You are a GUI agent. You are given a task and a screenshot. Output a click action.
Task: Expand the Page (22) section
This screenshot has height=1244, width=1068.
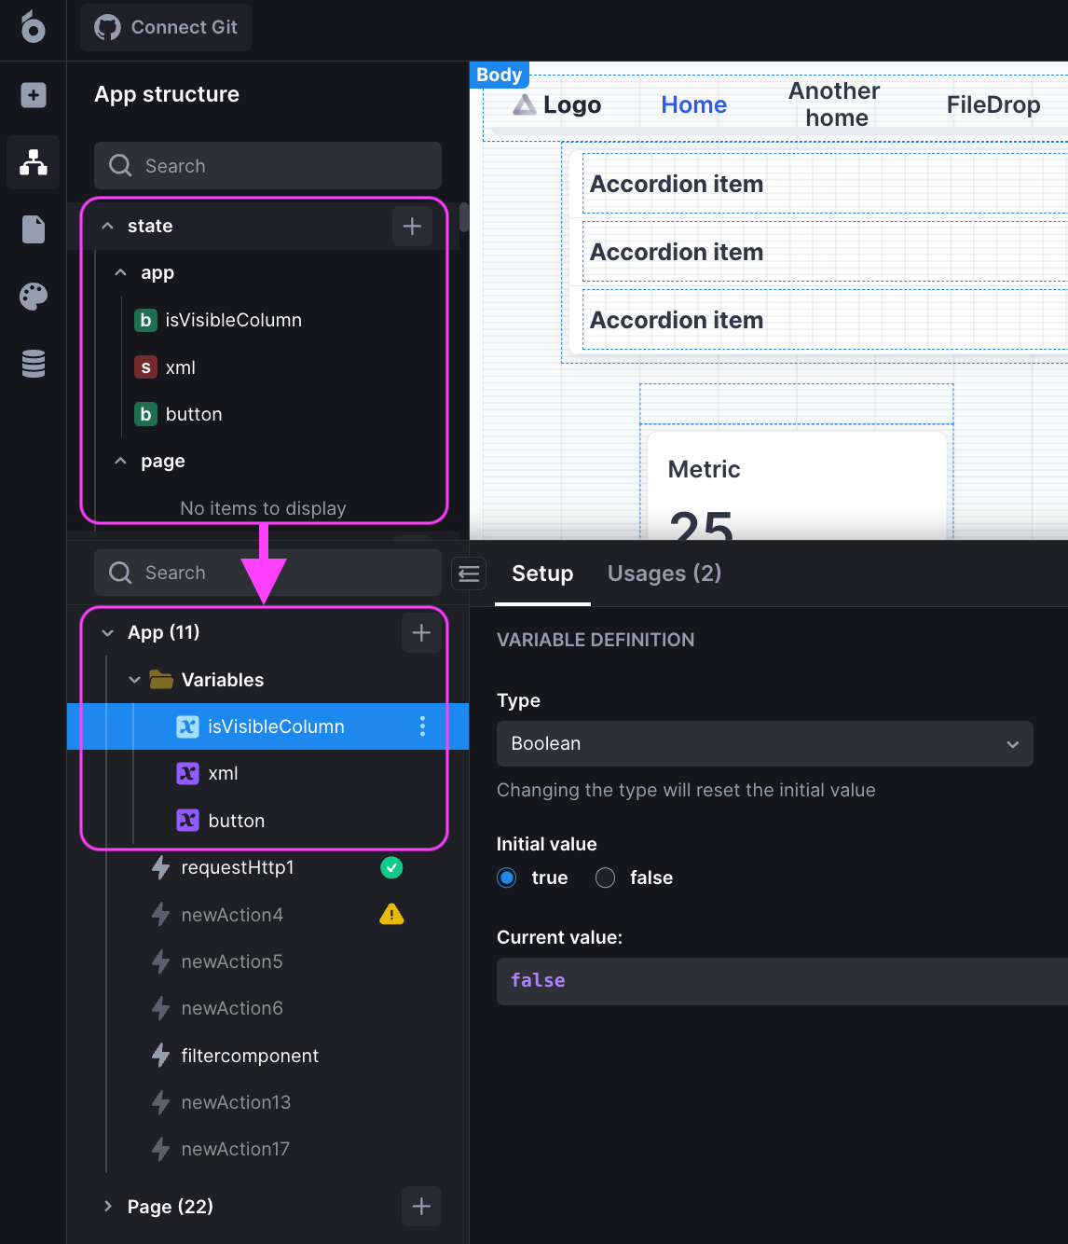point(108,1207)
